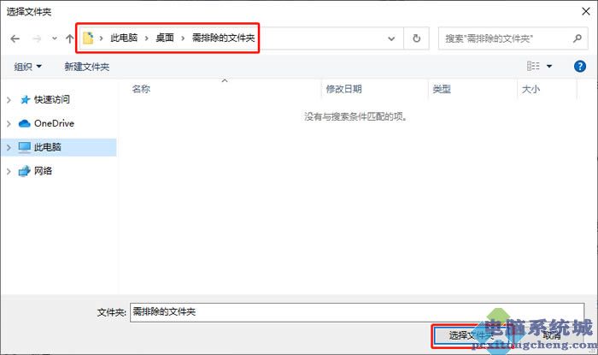
Task: Click the 快速访问 star icon
Action: [25, 100]
